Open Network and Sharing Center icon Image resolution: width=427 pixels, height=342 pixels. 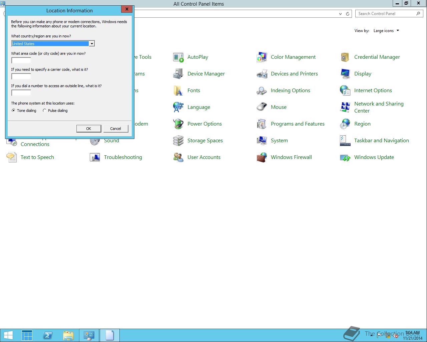345,107
